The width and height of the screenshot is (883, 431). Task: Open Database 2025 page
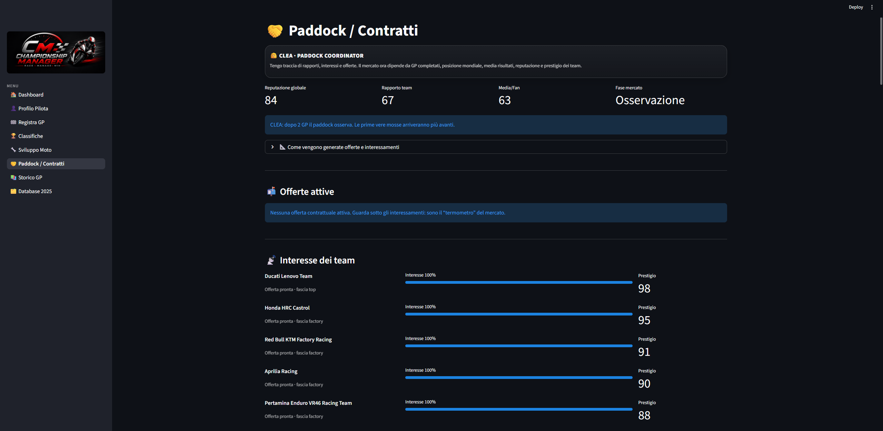coord(56,191)
